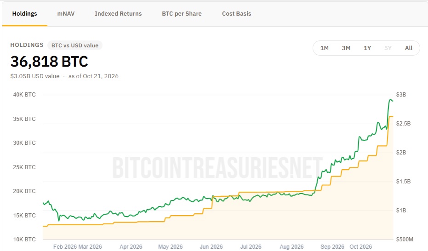Click the 36,818 BTC holdings figure
Viewport: 428px width, 251px height.
coord(49,62)
